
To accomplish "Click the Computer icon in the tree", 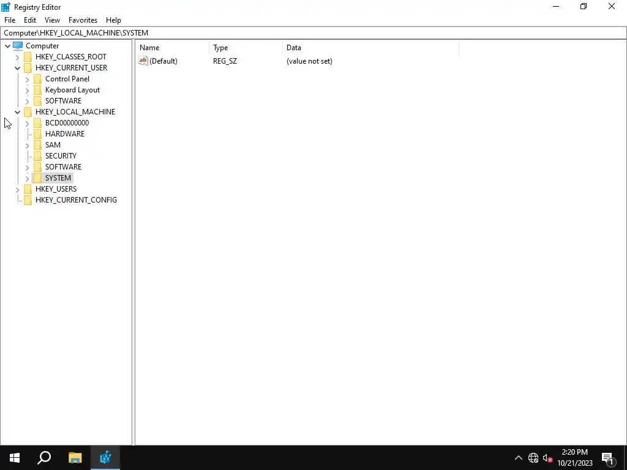I will (x=18, y=46).
